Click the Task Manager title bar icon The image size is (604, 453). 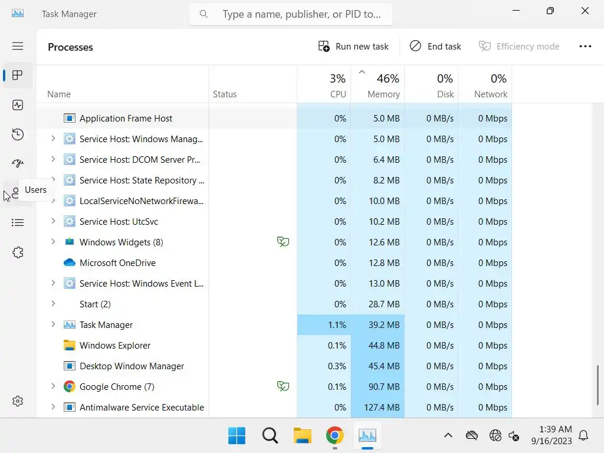pos(18,14)
